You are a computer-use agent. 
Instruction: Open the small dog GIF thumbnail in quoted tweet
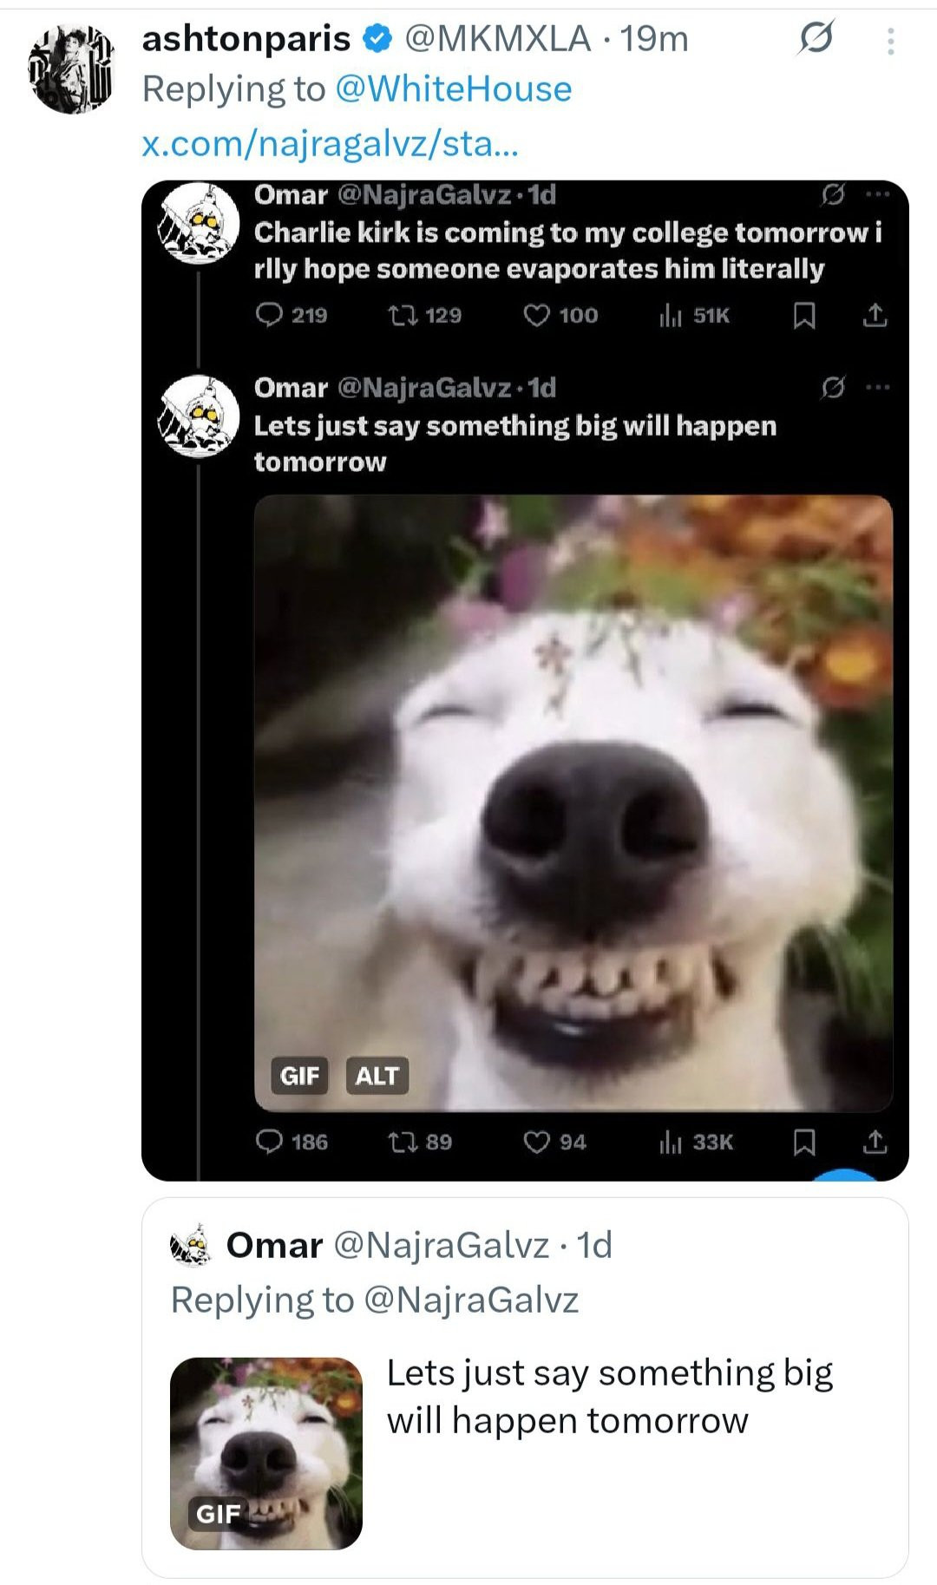[x=265, y=1453]
